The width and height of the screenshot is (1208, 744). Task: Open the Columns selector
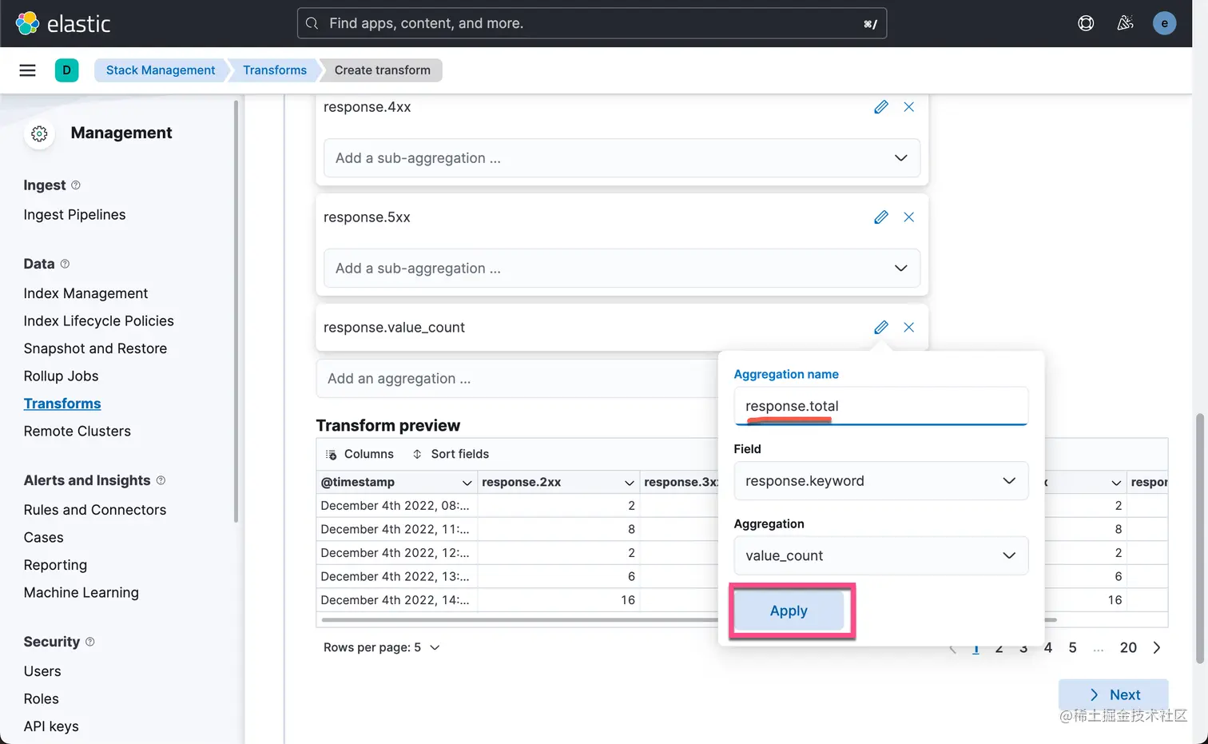(x=360, y=454)
